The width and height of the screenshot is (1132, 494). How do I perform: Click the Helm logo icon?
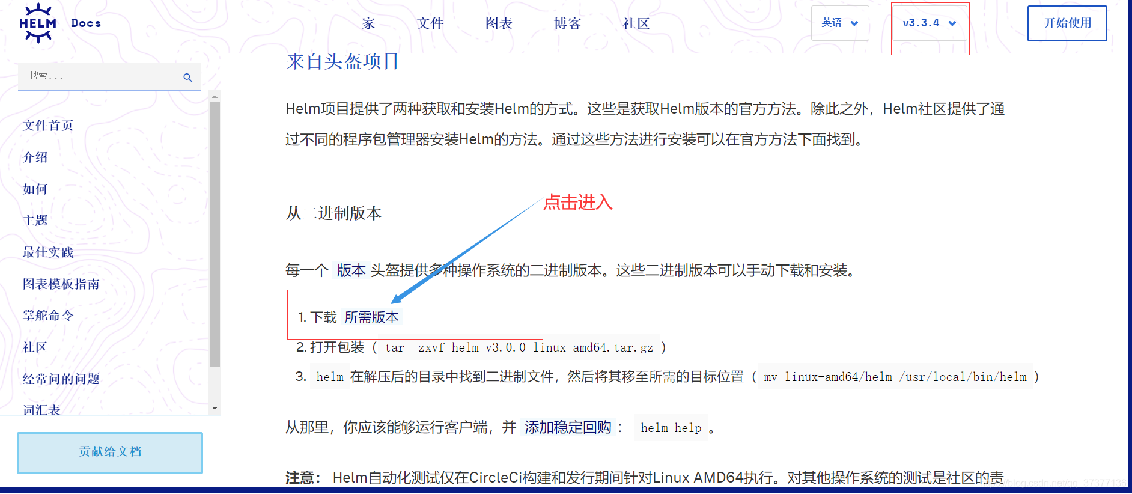point(38,23)
